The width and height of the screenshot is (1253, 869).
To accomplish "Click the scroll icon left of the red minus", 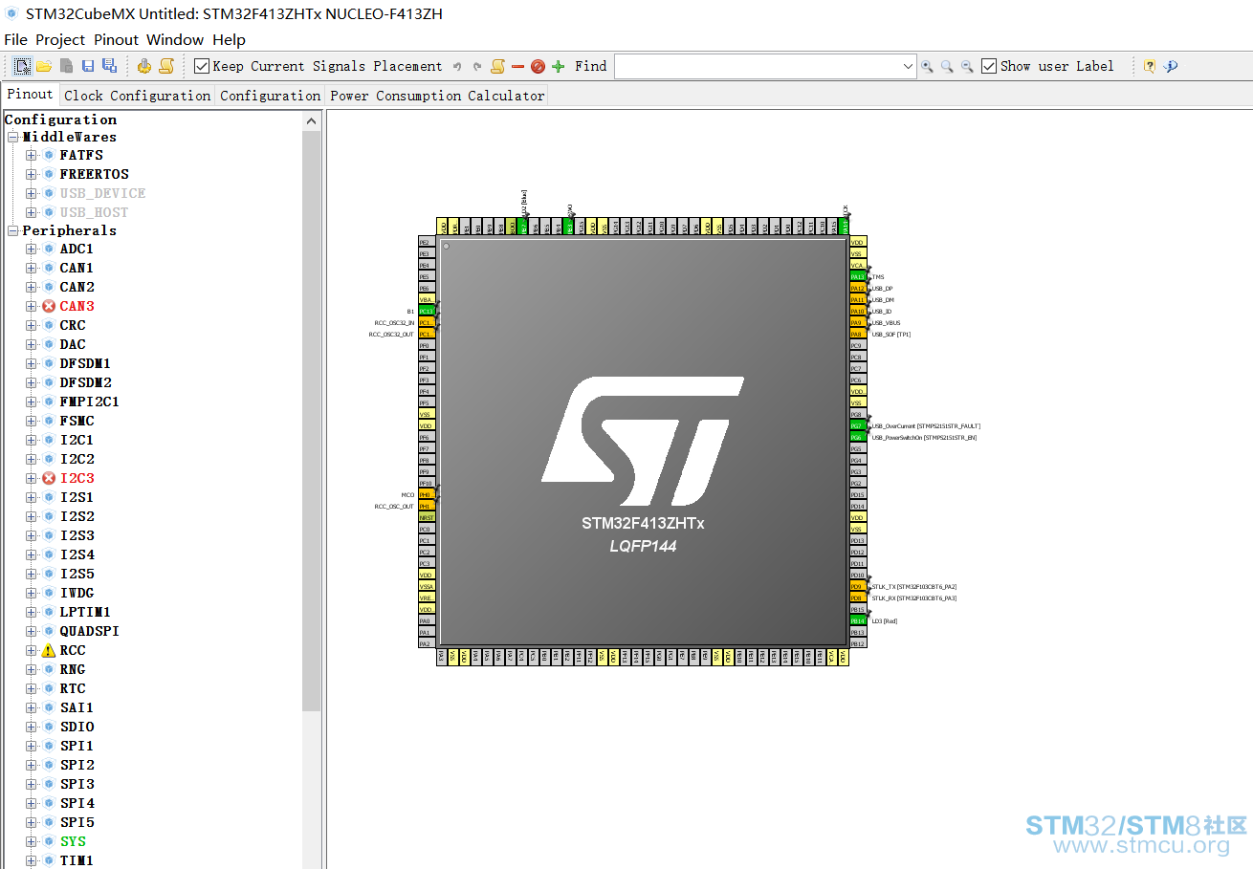I will pyautogui.click(x=497, y=66).
